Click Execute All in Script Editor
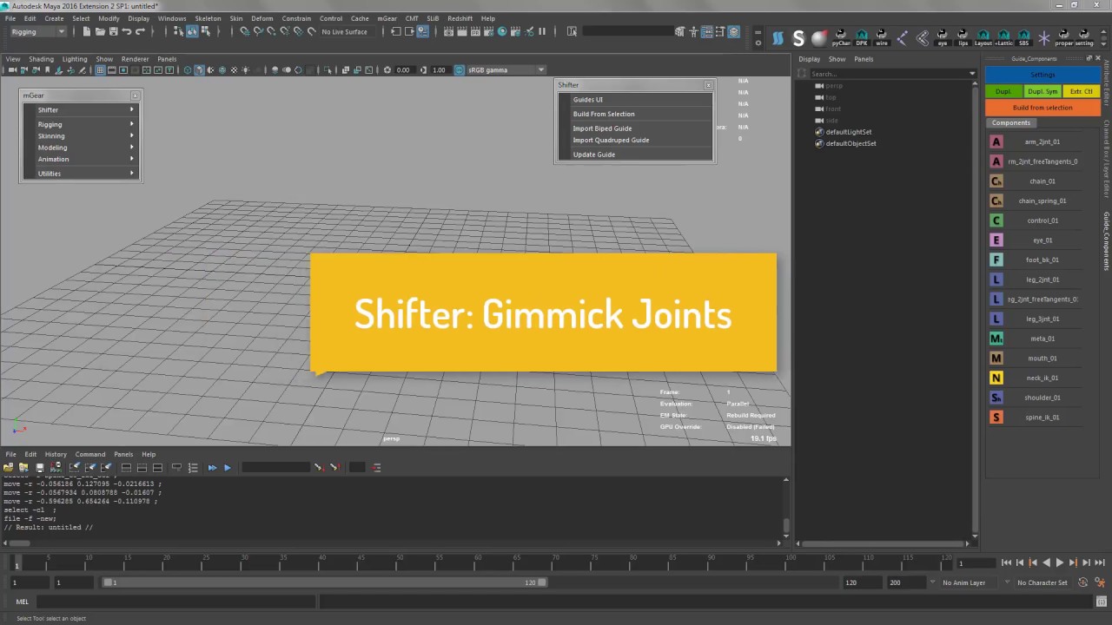This screenshot has width=1112, height=625. (x=212, y=467)
